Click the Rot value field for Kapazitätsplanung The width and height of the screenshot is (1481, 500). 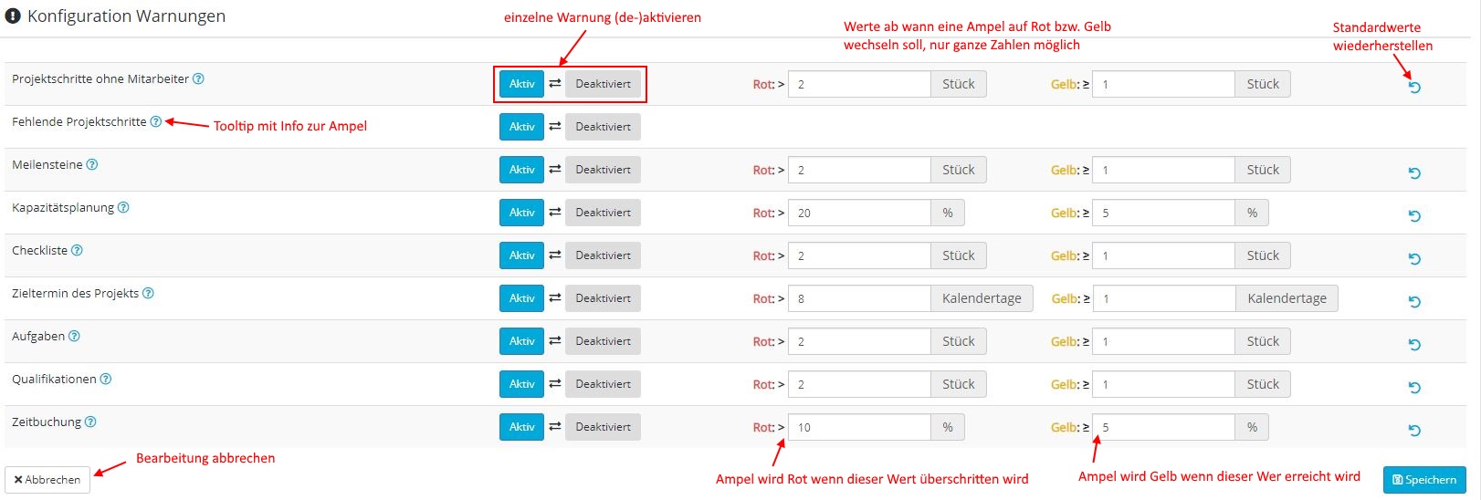point(859,213)
